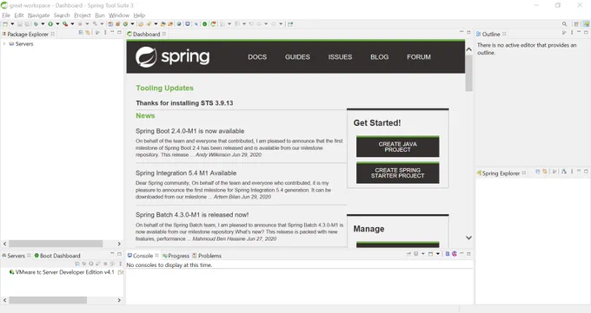Viewport: 591px width, 313px height.
Task: Click the green Run icon
Action: coord(50,24)
